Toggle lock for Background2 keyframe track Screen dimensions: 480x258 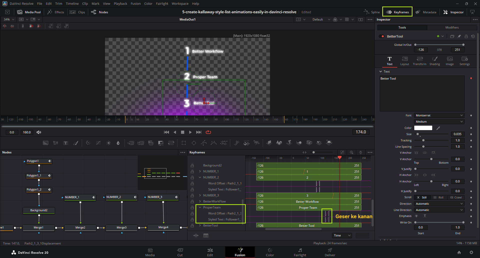[x=192, y=165]
